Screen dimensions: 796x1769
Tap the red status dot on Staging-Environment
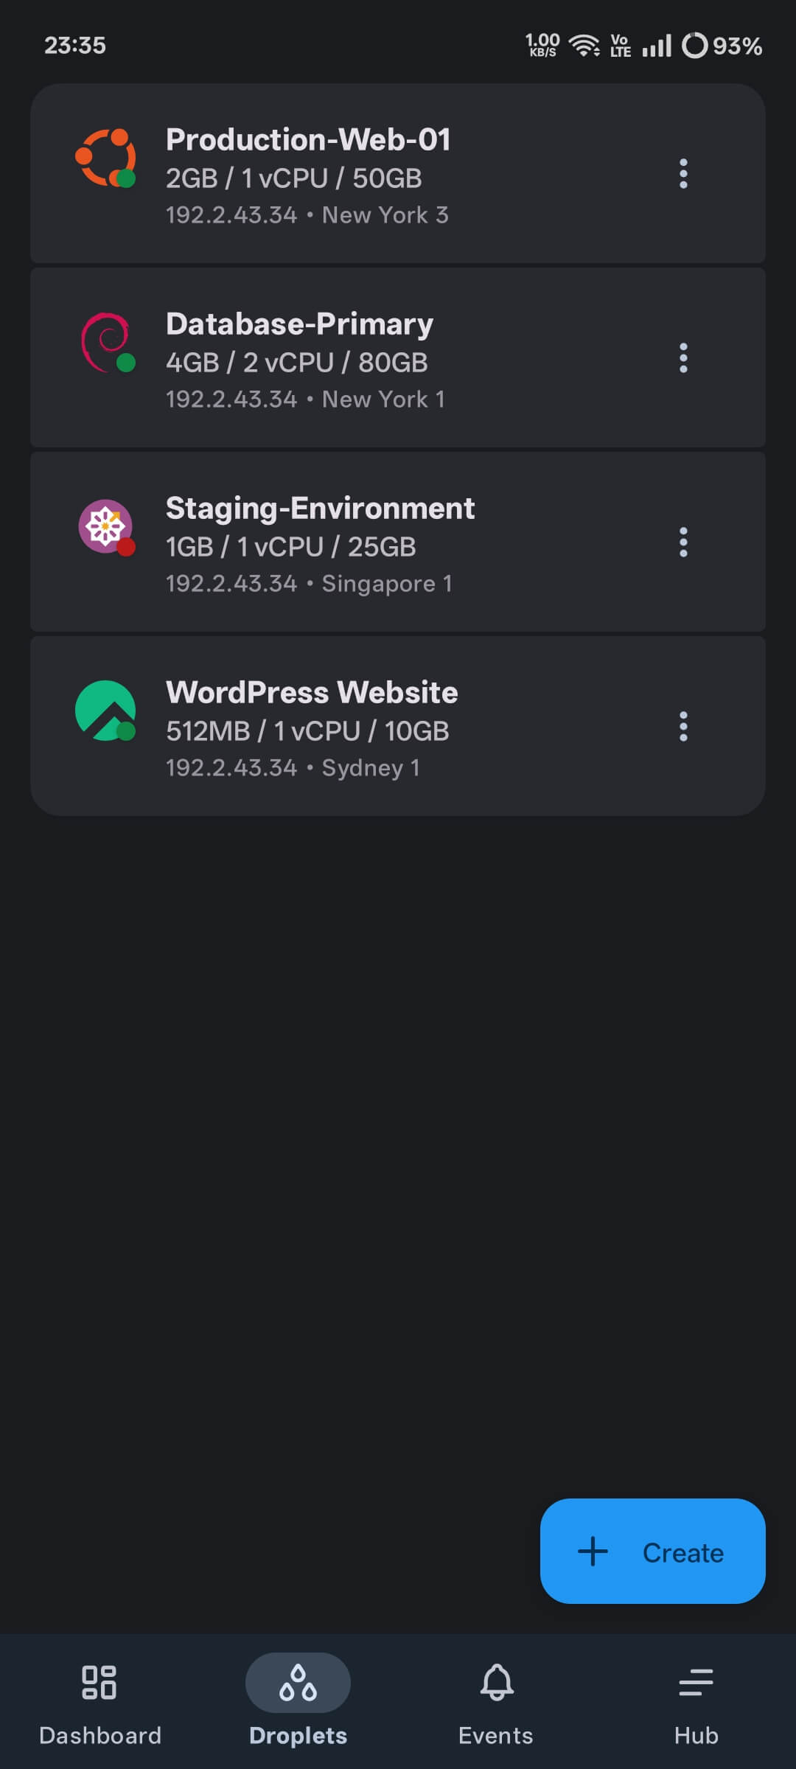click(x=127, y=546)
